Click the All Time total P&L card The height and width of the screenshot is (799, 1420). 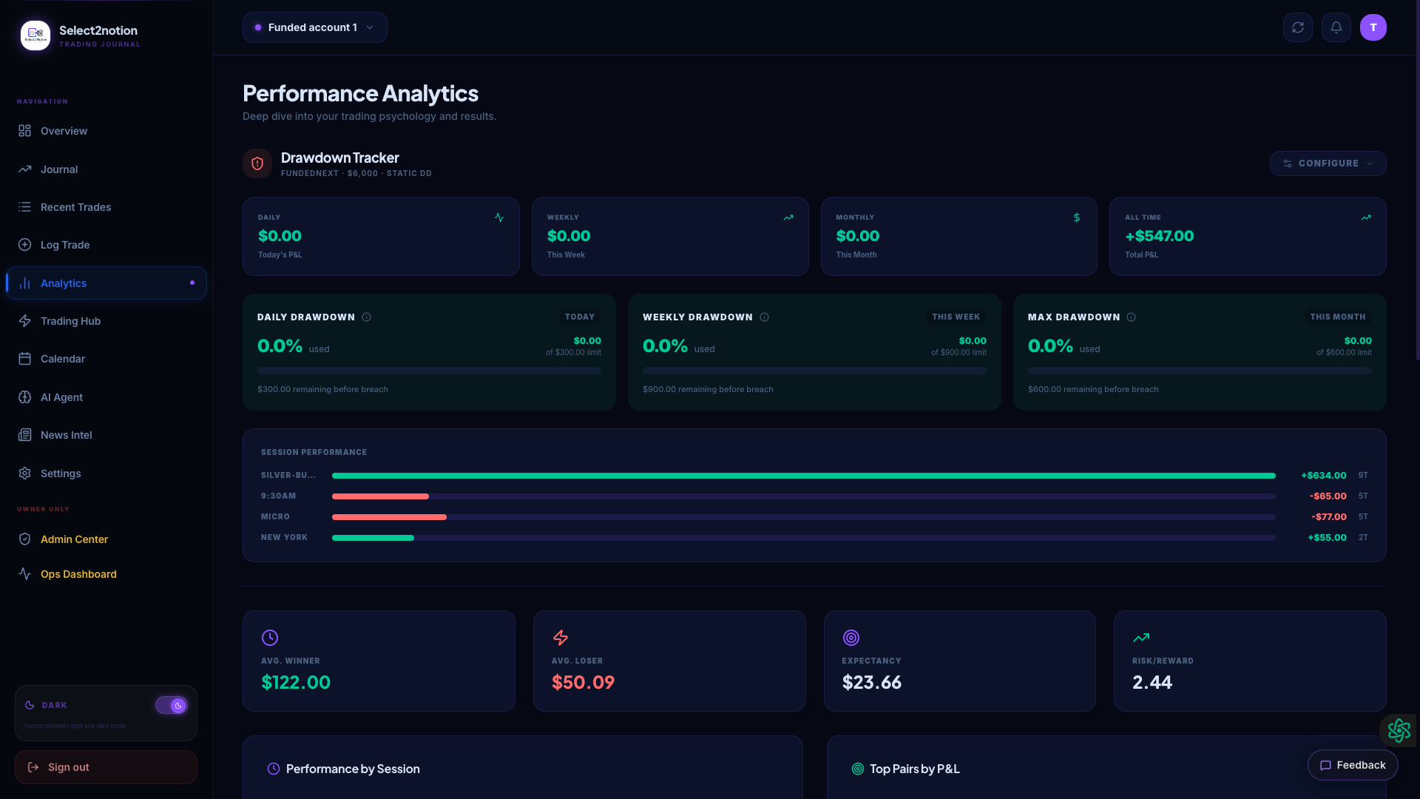click(x=1248, y=236)
